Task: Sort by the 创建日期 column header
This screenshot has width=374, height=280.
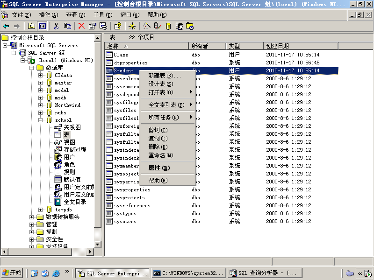Action: [301, 46]
